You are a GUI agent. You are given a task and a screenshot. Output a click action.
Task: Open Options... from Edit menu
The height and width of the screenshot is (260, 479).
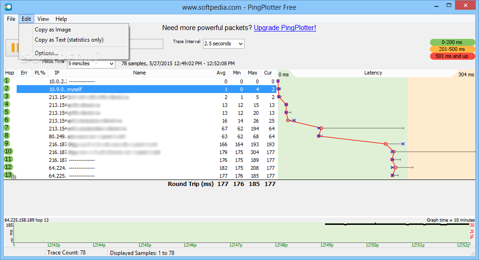46,53
